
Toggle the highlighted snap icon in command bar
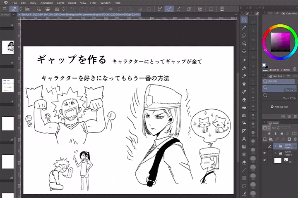point(169,9)
